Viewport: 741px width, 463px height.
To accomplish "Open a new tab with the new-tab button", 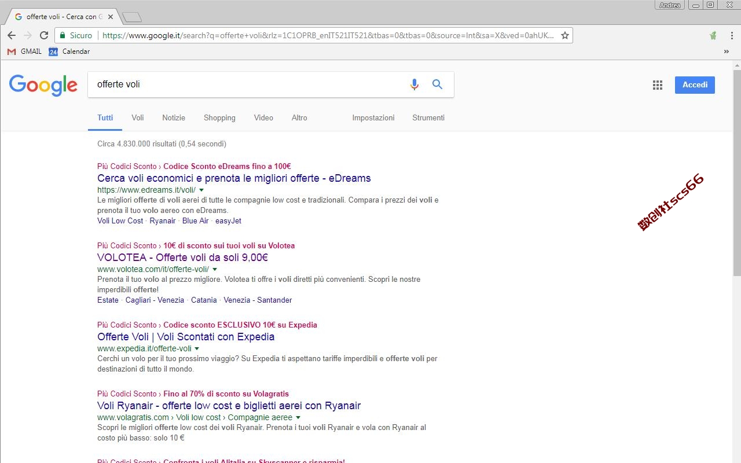I will click(133, 17).
